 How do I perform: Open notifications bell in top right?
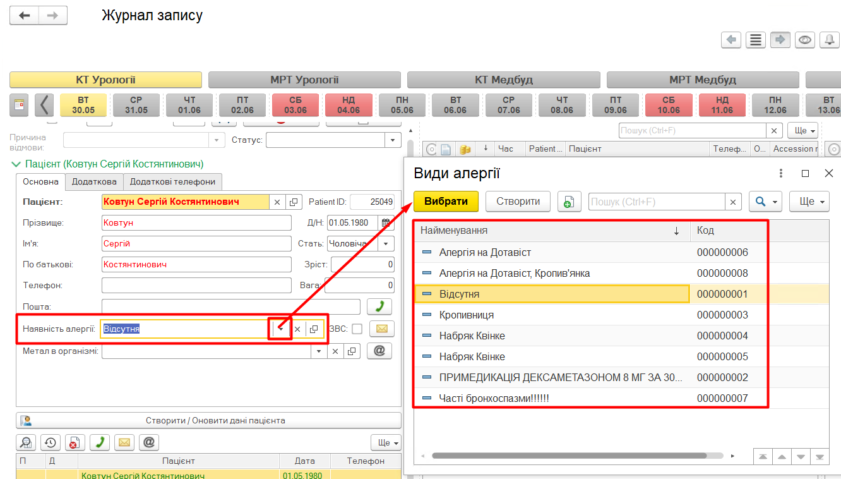[829, 40]
